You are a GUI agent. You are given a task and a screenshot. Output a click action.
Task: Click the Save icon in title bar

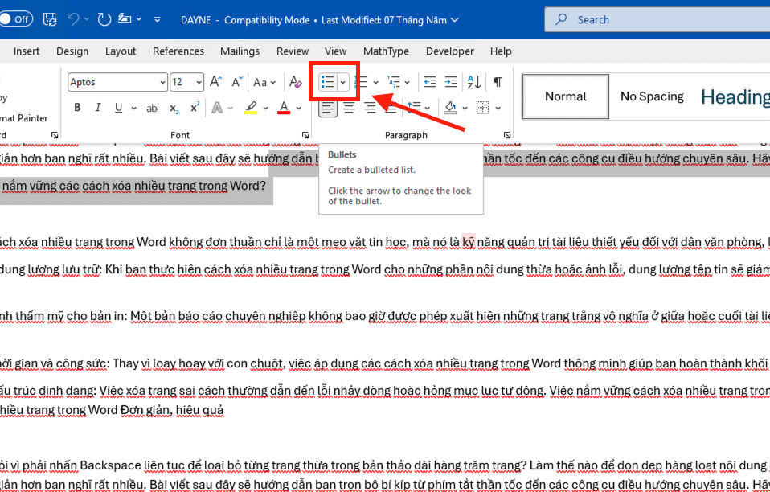click(50, 19)
